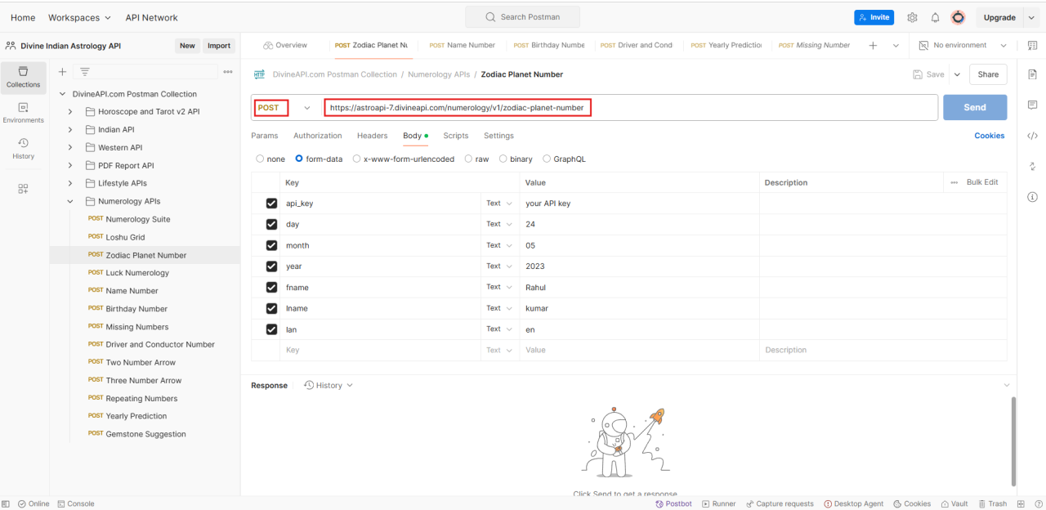Click the settings gear icon
Image resolution: width=1046 pixels, height=510 pixels.
(x=912, y=17)
